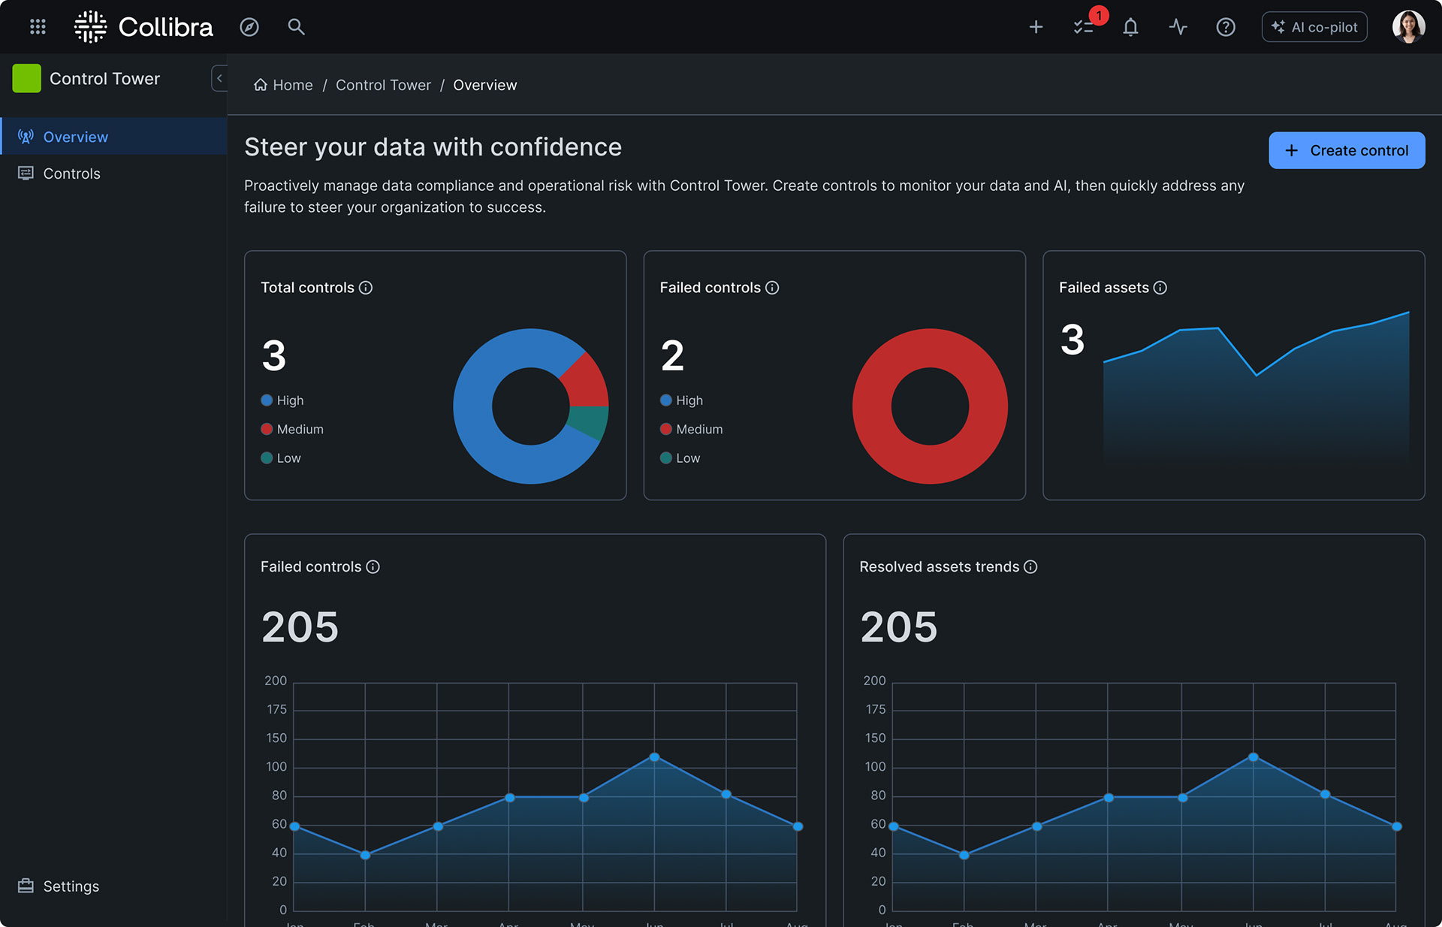Open the help question mark icon
Screen dimensions: 1442x927
(x=1226, y=27)
